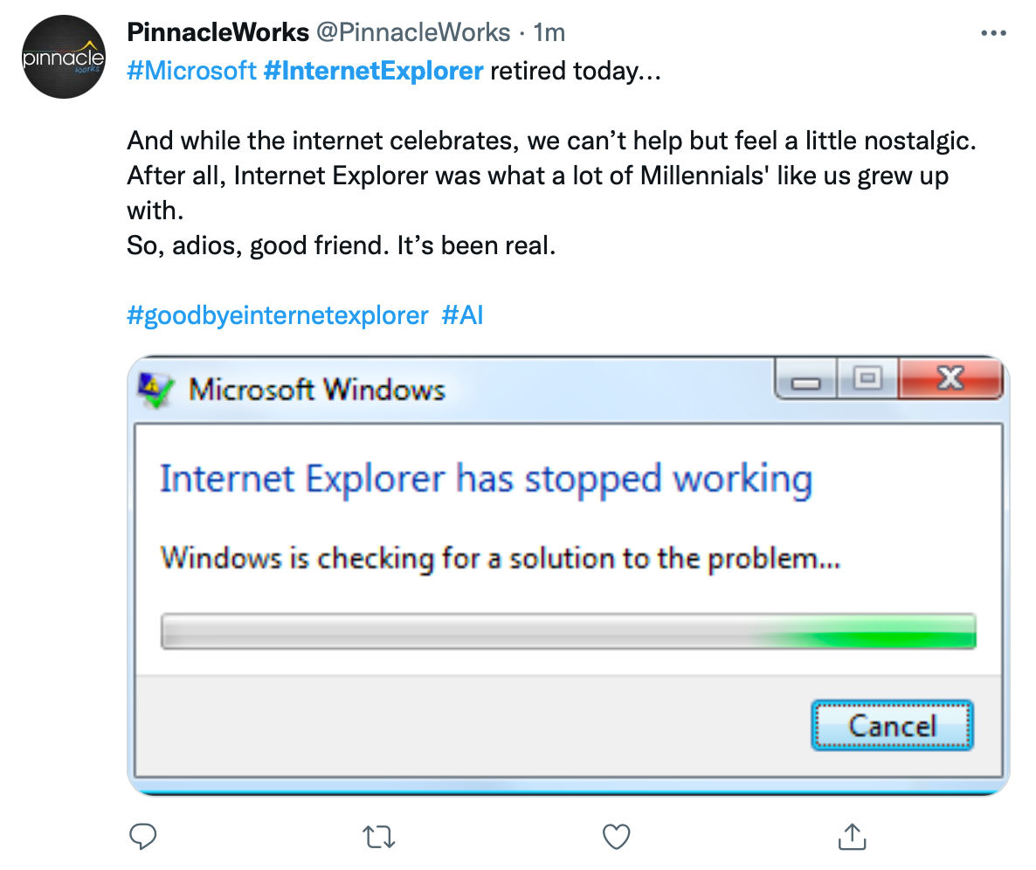Screen dimensions: 1036x870
Task: Retweet this PinnacleWorks post
Action: [x=378, y=837]
